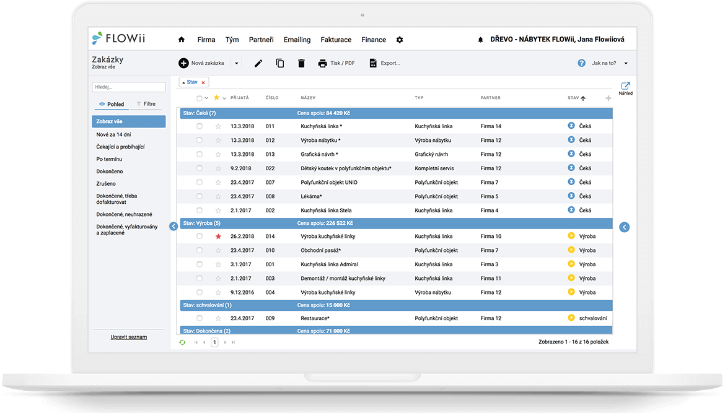Click schvalování status icon for order 009
Screen dimensions: 725x413
[x=571, y=318]
